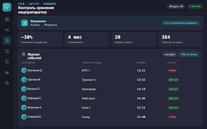Click the 13:52 time value
Viewport: 207px width, 129px height.
coord(141,80)
